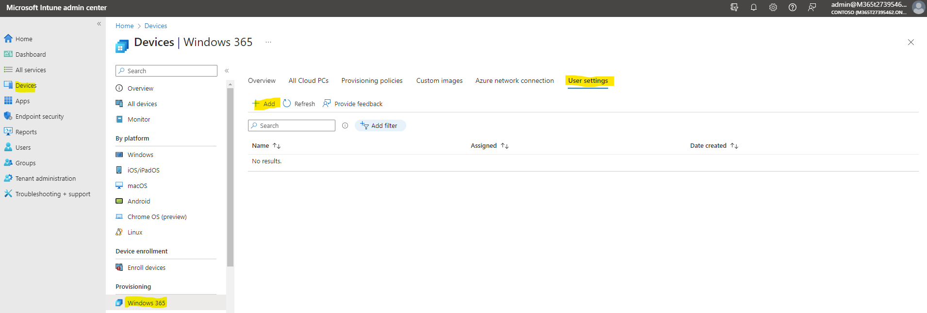The width and height of the screenshot is (927, 313).
Task: Sort the table by Date created
Action: point(714,145)
